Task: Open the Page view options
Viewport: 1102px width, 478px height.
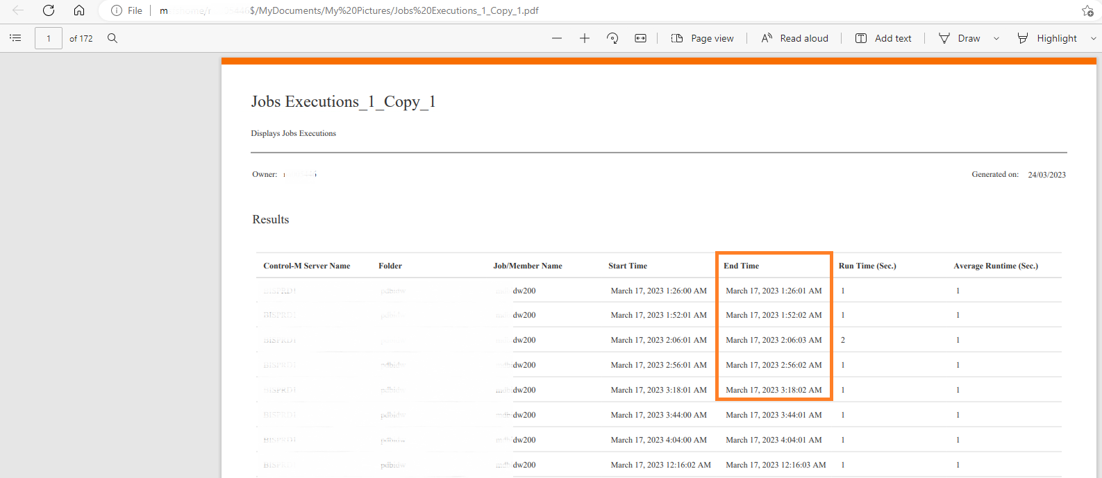Action: point(702,38)
